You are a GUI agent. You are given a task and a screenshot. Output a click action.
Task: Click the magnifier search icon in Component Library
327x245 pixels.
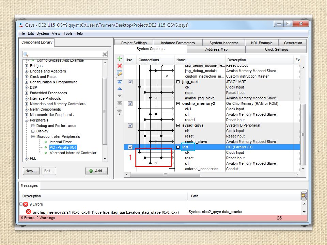pyautogui.click(x=26, y=54)
